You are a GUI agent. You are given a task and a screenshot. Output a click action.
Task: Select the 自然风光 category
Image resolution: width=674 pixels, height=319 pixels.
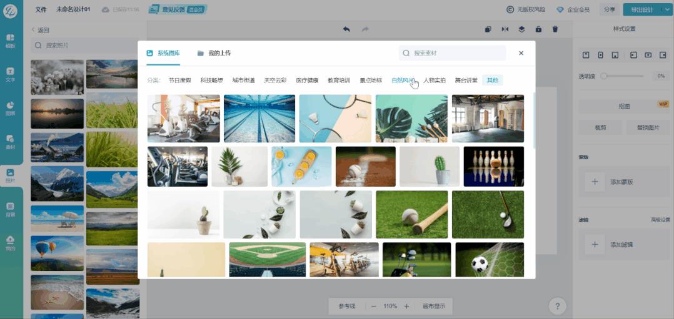click(403, 81)
